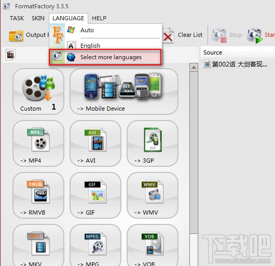Click the FormatFactory app icon in title bar
275x266 pixels.
(7, 6)
